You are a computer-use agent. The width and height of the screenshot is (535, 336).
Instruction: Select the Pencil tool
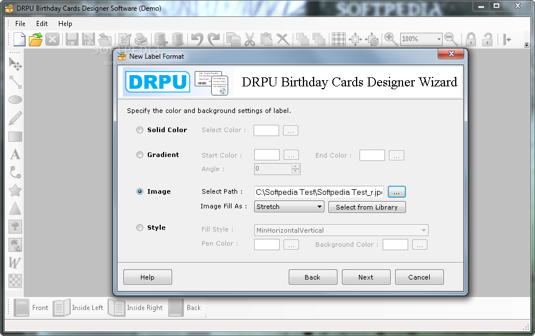coord(15,118)
